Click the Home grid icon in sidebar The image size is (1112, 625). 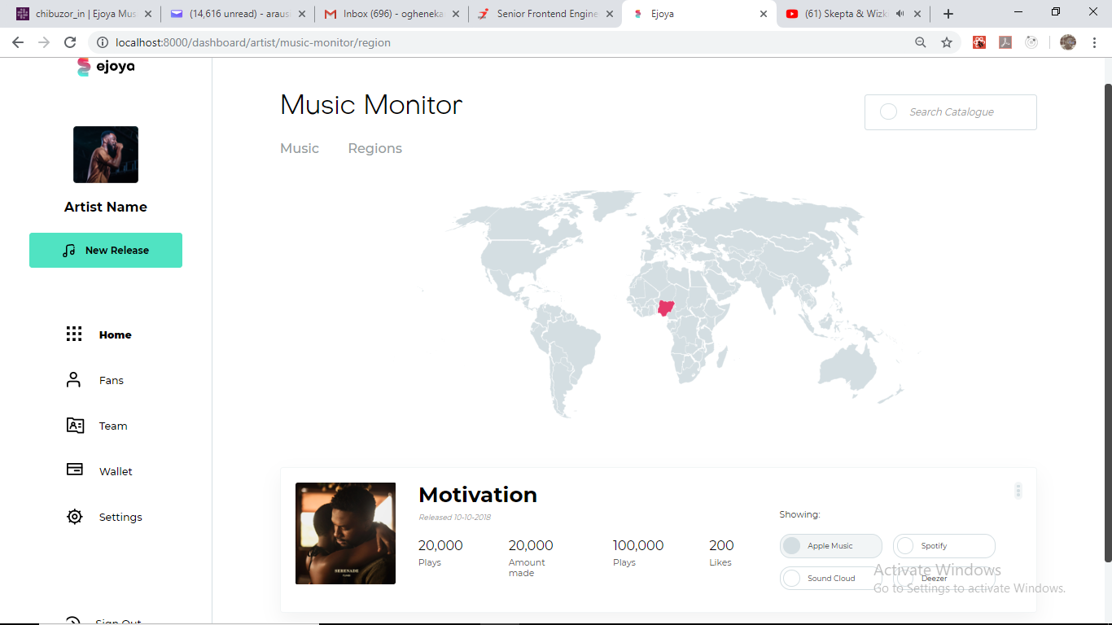coord(74,334)
